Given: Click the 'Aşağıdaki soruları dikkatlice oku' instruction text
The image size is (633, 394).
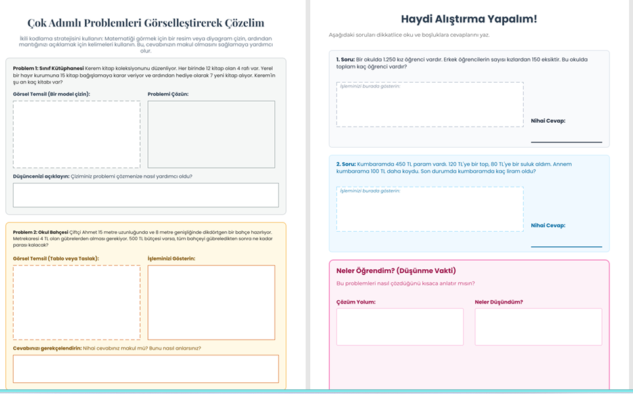Looking at the screenshot, I should tap(409, 35).
